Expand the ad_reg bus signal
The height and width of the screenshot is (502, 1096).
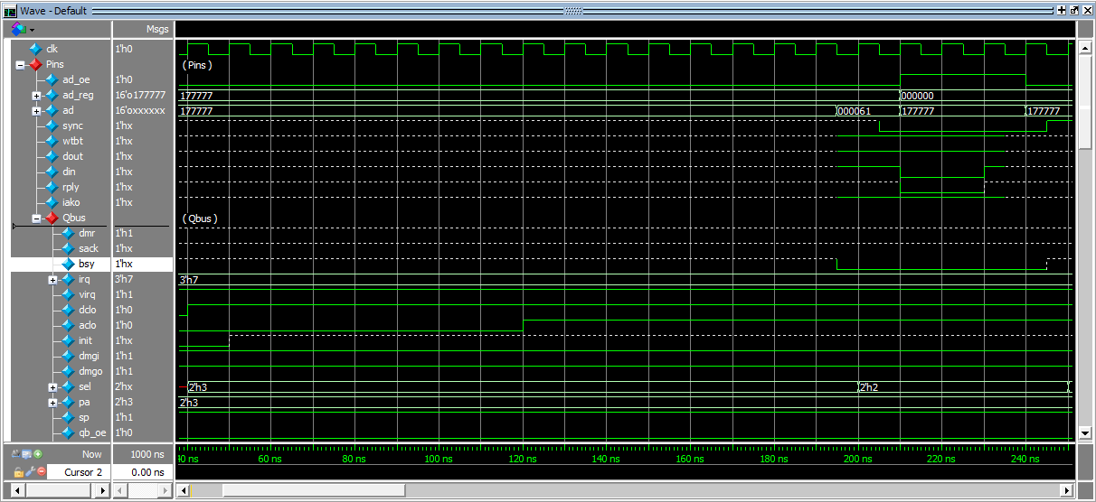coord(37,96)
